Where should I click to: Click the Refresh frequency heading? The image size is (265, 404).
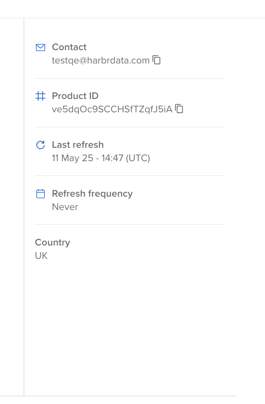(92, 194)
